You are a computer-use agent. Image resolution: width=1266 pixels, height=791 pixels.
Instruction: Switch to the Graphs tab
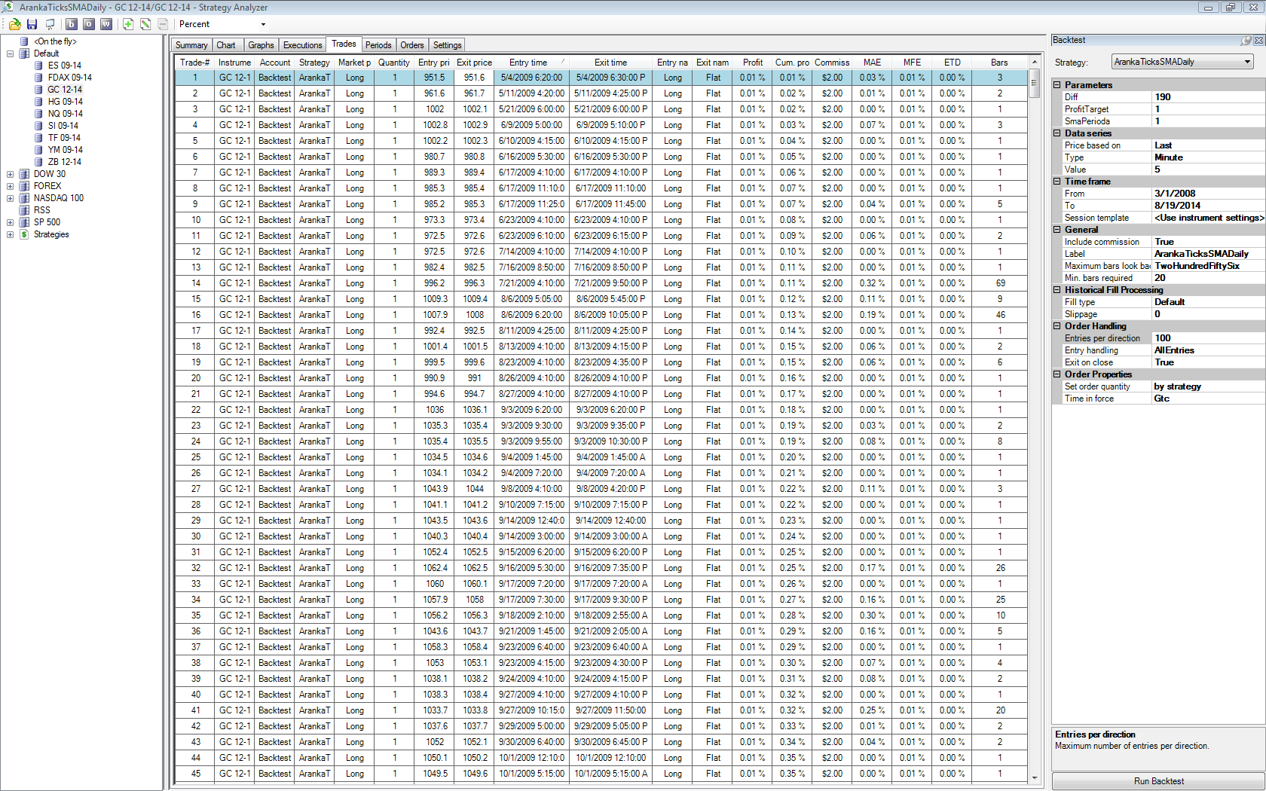coord(261,45)
